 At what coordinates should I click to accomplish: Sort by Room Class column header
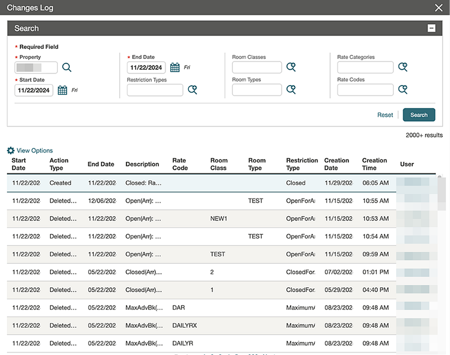click(219, 164)
